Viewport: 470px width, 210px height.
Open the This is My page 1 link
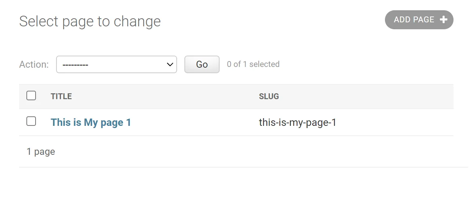tap(91, 122)
